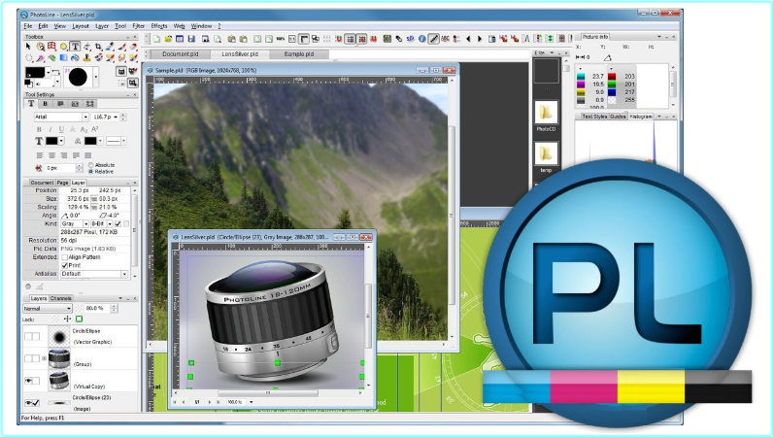Screen dimensions: 773x437
Task: Click the layer opacity 80.0 % field
Action: click(97, 308)
